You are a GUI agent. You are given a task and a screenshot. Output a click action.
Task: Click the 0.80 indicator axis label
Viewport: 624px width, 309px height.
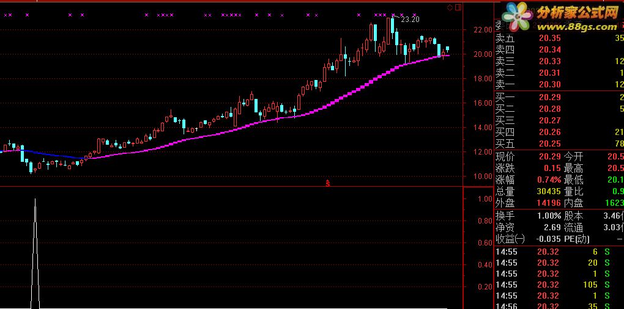coord(485,221)
